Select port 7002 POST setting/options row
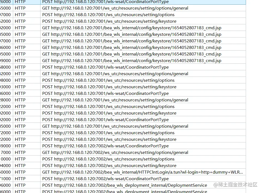The height and width of the screenshot is (193, 263). (123, 159)
